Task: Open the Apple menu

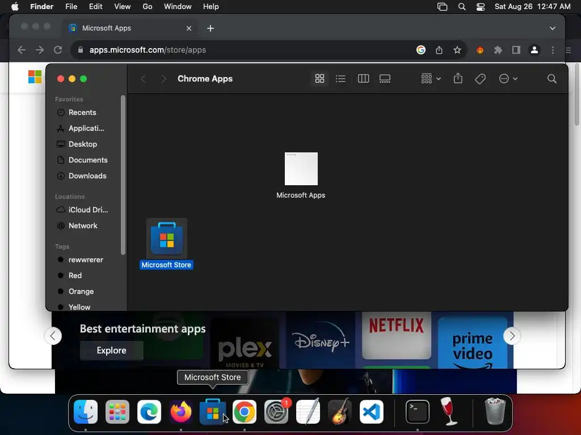Action: pos(15,7)
